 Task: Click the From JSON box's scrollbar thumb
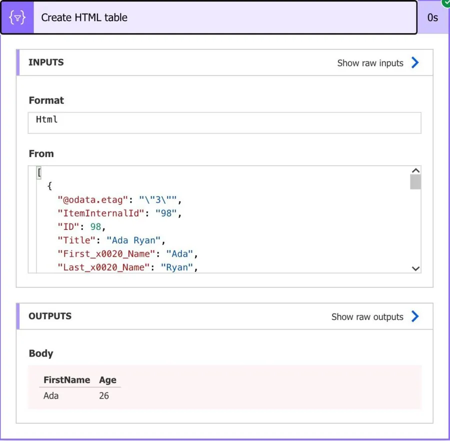point(415,182)
